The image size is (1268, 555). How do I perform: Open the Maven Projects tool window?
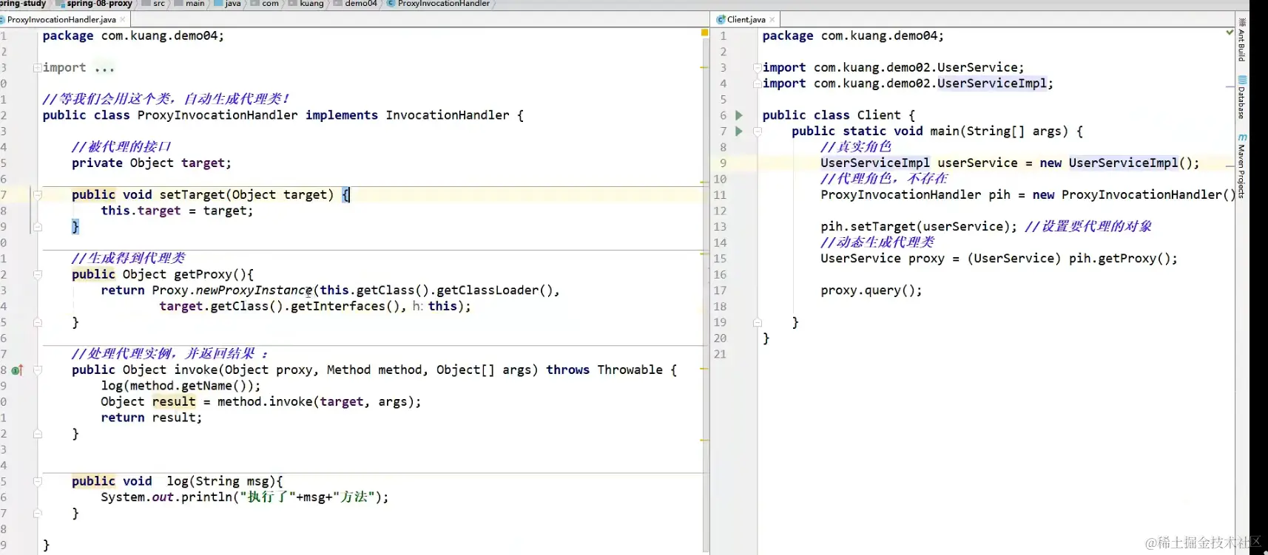pyautogui.click(x=1242, y=166)
